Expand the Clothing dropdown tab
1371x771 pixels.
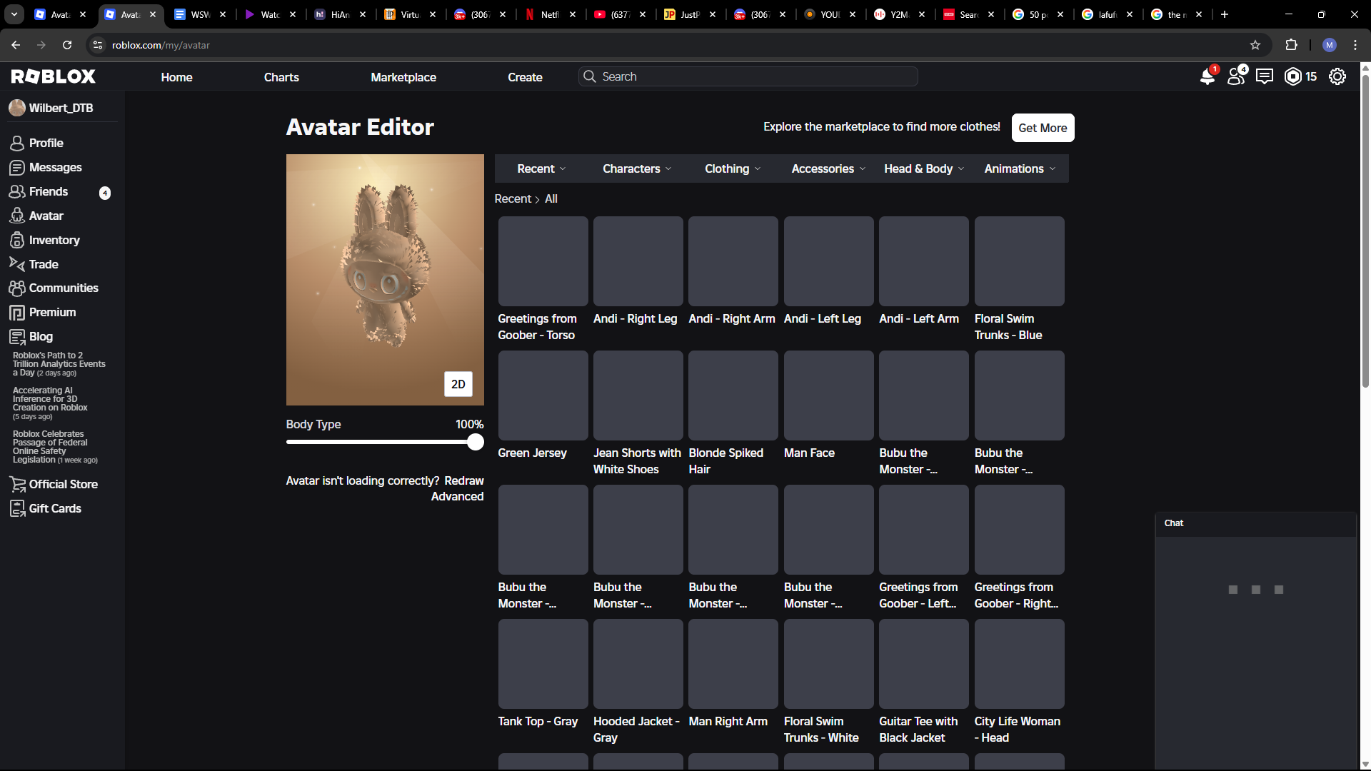(x=733, y=169)
